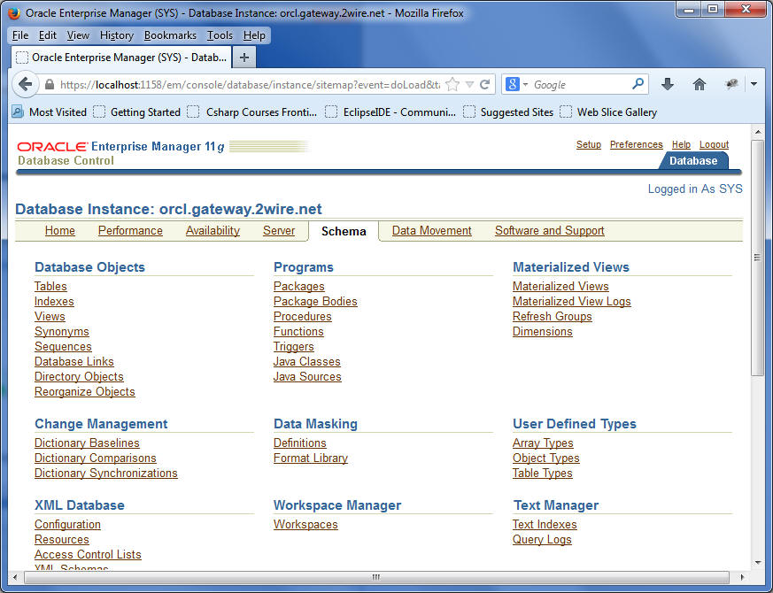
Task: Switch to the Home tab
Action: click(59, 231)
